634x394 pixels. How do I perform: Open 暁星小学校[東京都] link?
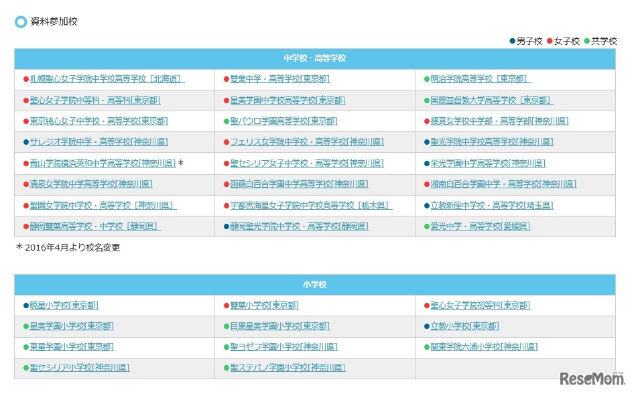[64, 306]
